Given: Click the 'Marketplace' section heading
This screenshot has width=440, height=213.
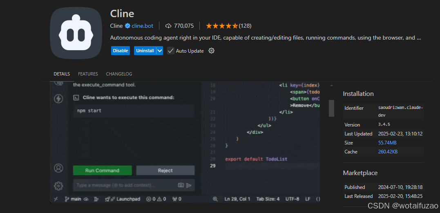Looking at the screenshot, I should 360,173.
